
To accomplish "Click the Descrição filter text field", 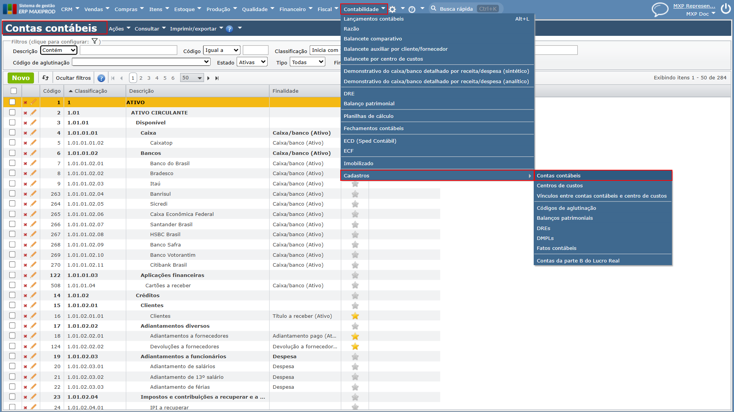I will point(128,50).
